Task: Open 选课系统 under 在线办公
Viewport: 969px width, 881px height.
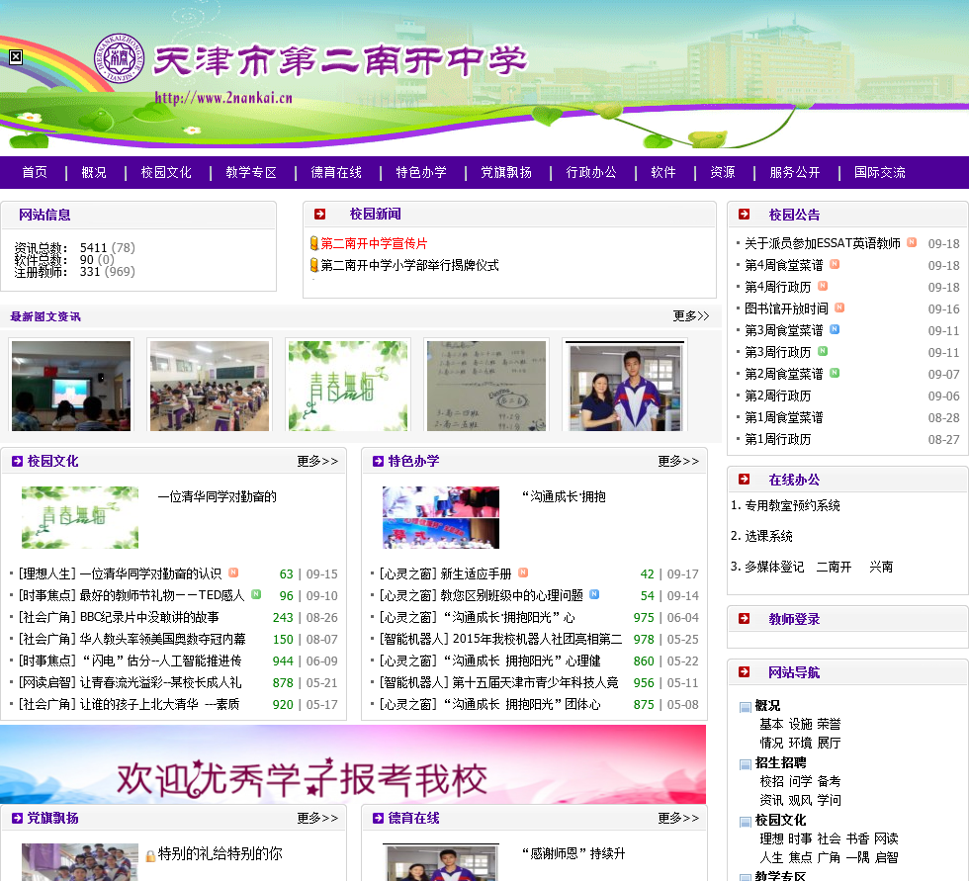Action: coord(768,536)
